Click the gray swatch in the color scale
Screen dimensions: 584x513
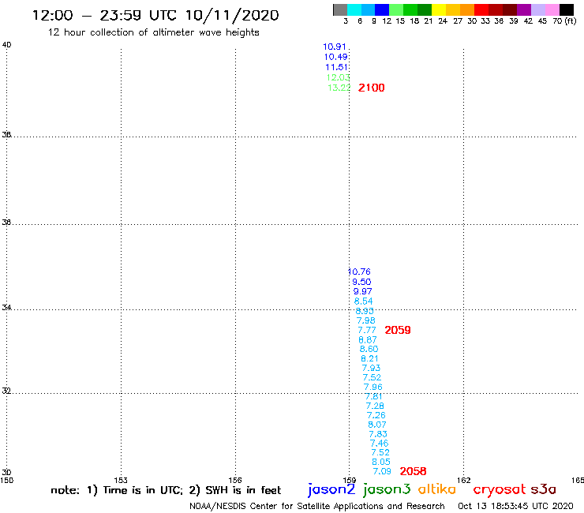click(340, 9)
